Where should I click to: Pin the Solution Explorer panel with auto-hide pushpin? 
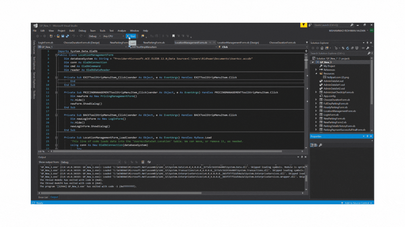click(367, 43)
